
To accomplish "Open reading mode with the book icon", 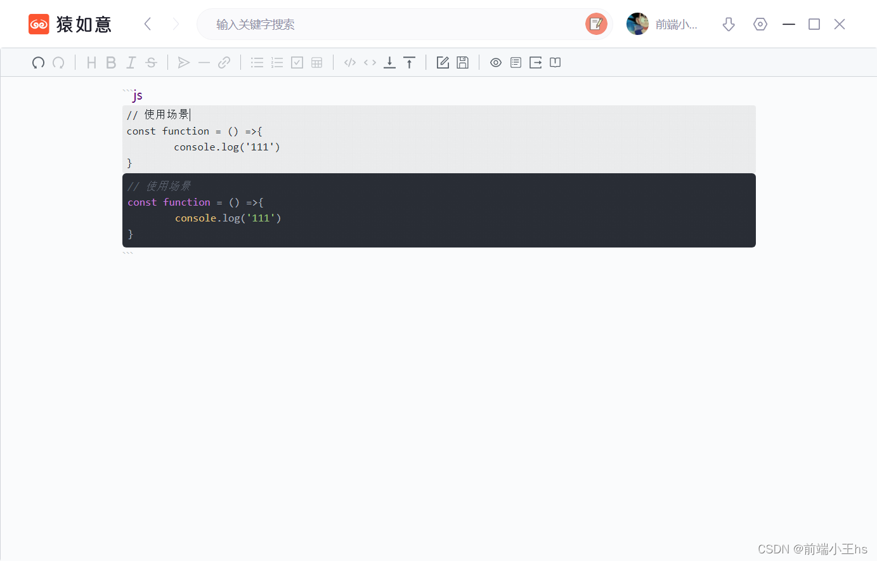I will (555, 62).
